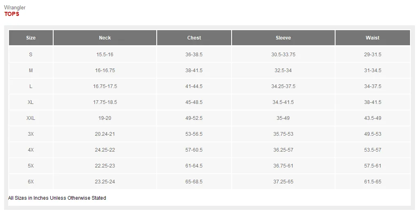Image resolution: width=419 pixels, height=216 pixels.
Task: Click the M size cell
Action: click(31, 70)
